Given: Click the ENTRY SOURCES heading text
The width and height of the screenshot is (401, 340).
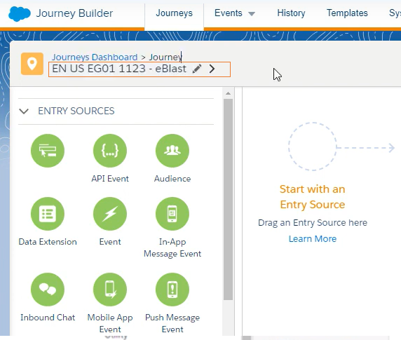Looking at the screenshot, I should 76,111.
